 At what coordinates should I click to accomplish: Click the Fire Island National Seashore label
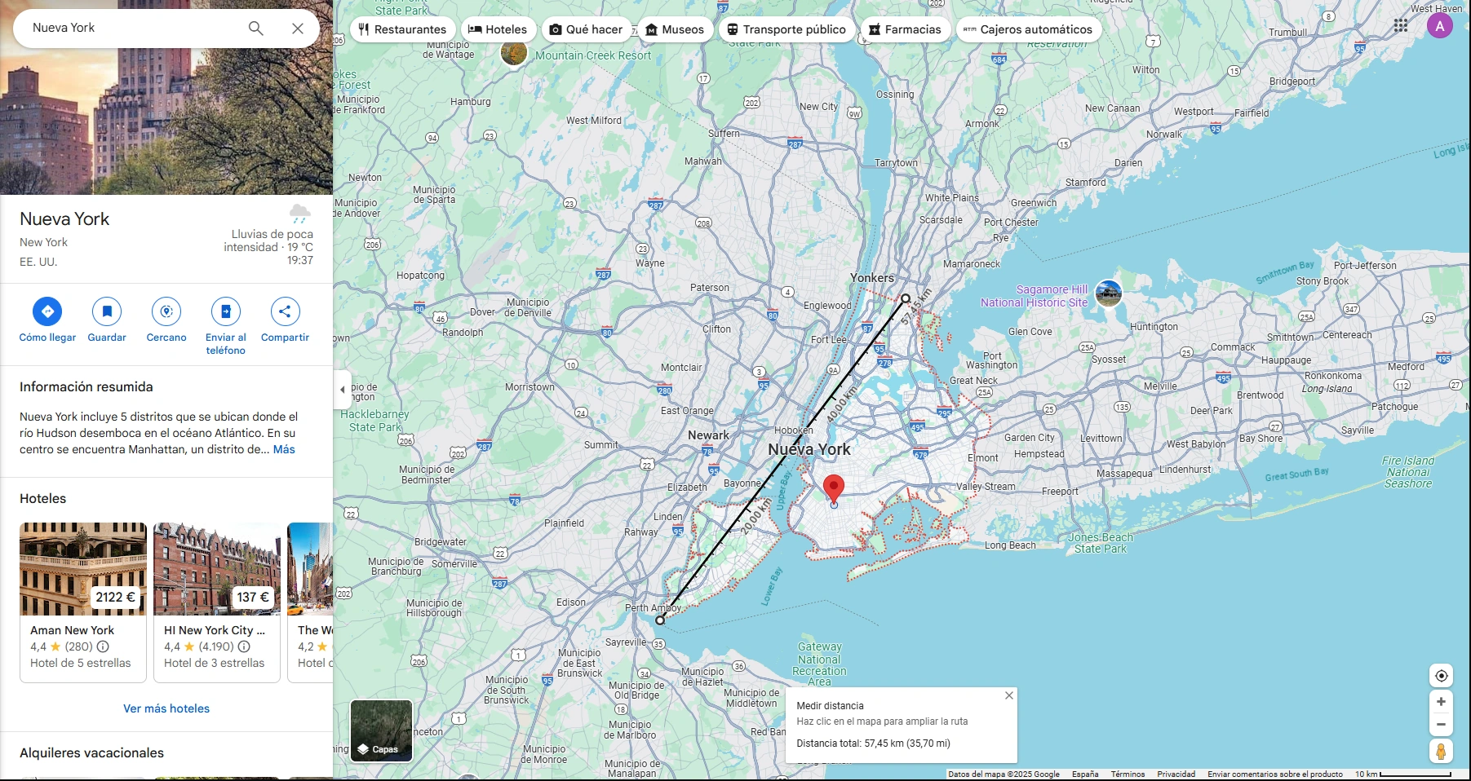pyautogui.click(x=1408, y=472)
